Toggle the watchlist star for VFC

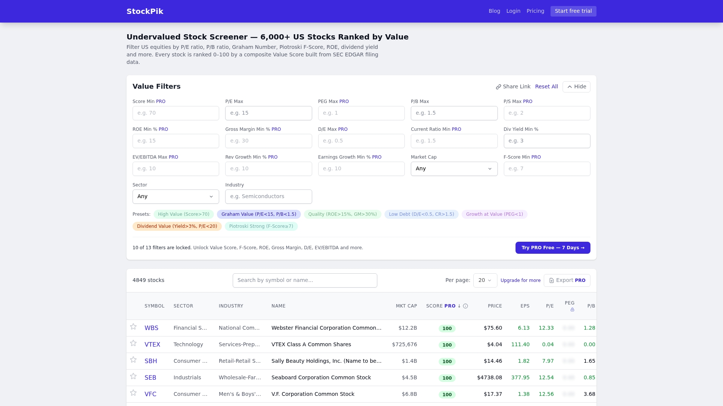[133, 393]
